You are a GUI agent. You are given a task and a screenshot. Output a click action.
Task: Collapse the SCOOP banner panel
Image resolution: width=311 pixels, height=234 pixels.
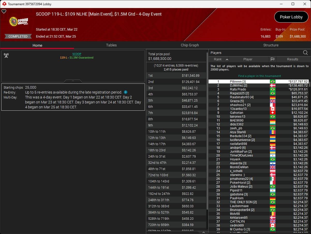click(x=73, y=81)
